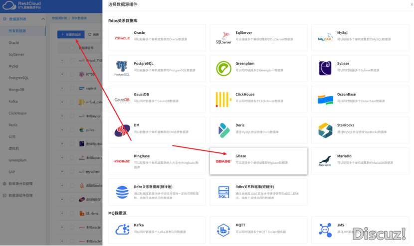
Task: Click the Rdbs关系数据库(短链接) SQL server icon
Action: coord(223,192)
